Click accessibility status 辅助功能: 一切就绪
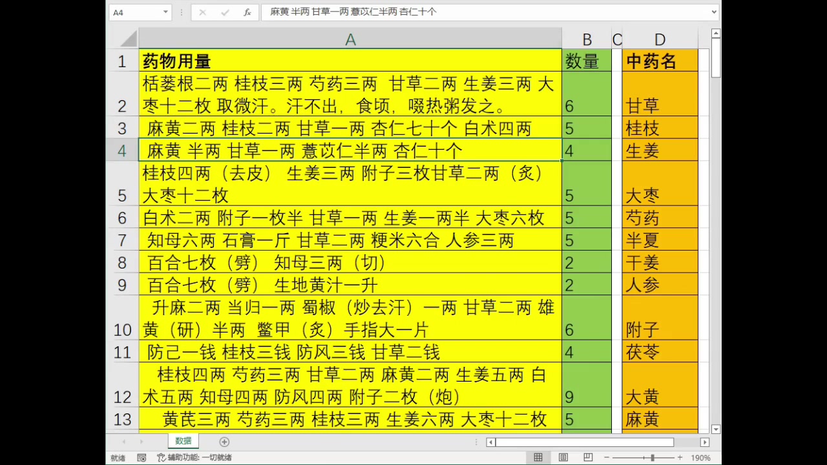827x465 pixels. coord(194,457)
